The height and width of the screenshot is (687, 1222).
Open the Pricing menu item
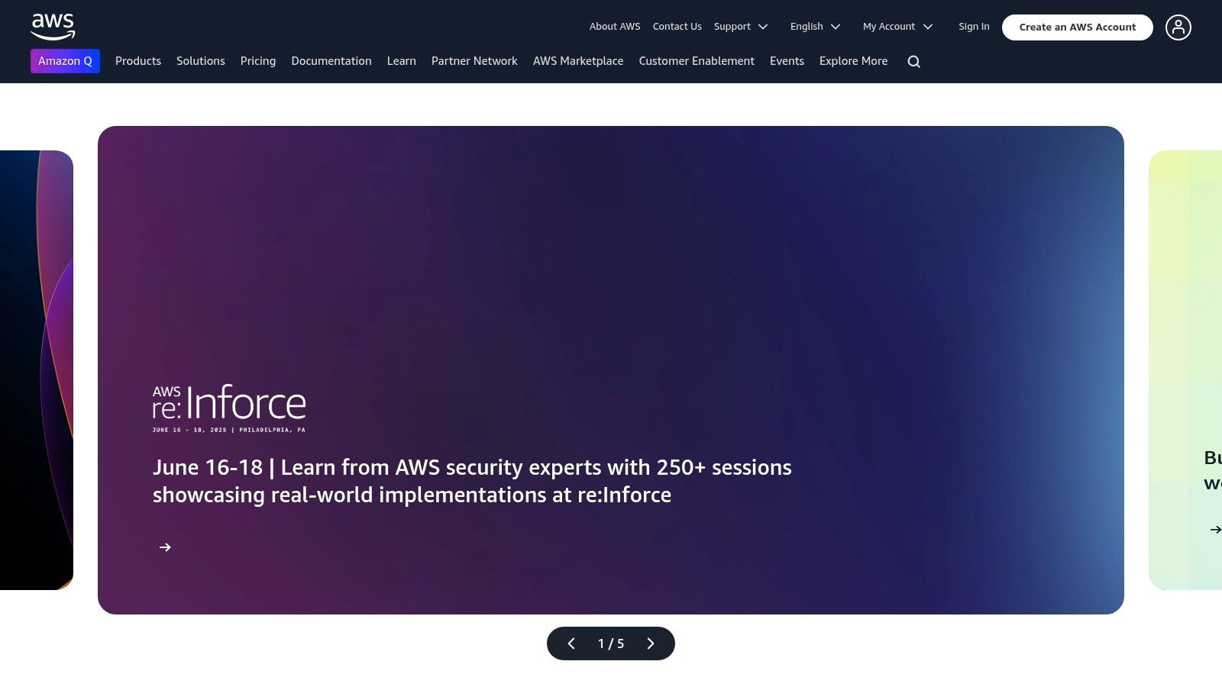coord(258,61)
